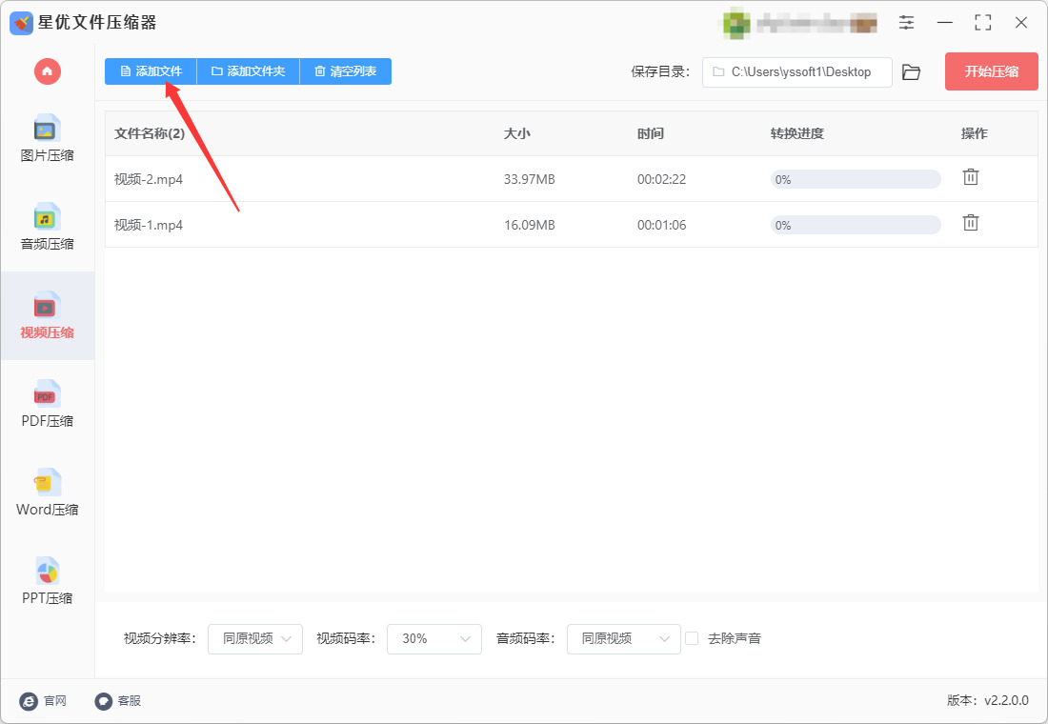Open PDF压缩 module

tap(47, 404)
